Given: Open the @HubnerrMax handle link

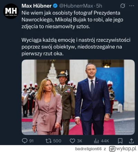Looking at the screenshot, I should click(76, 6).
